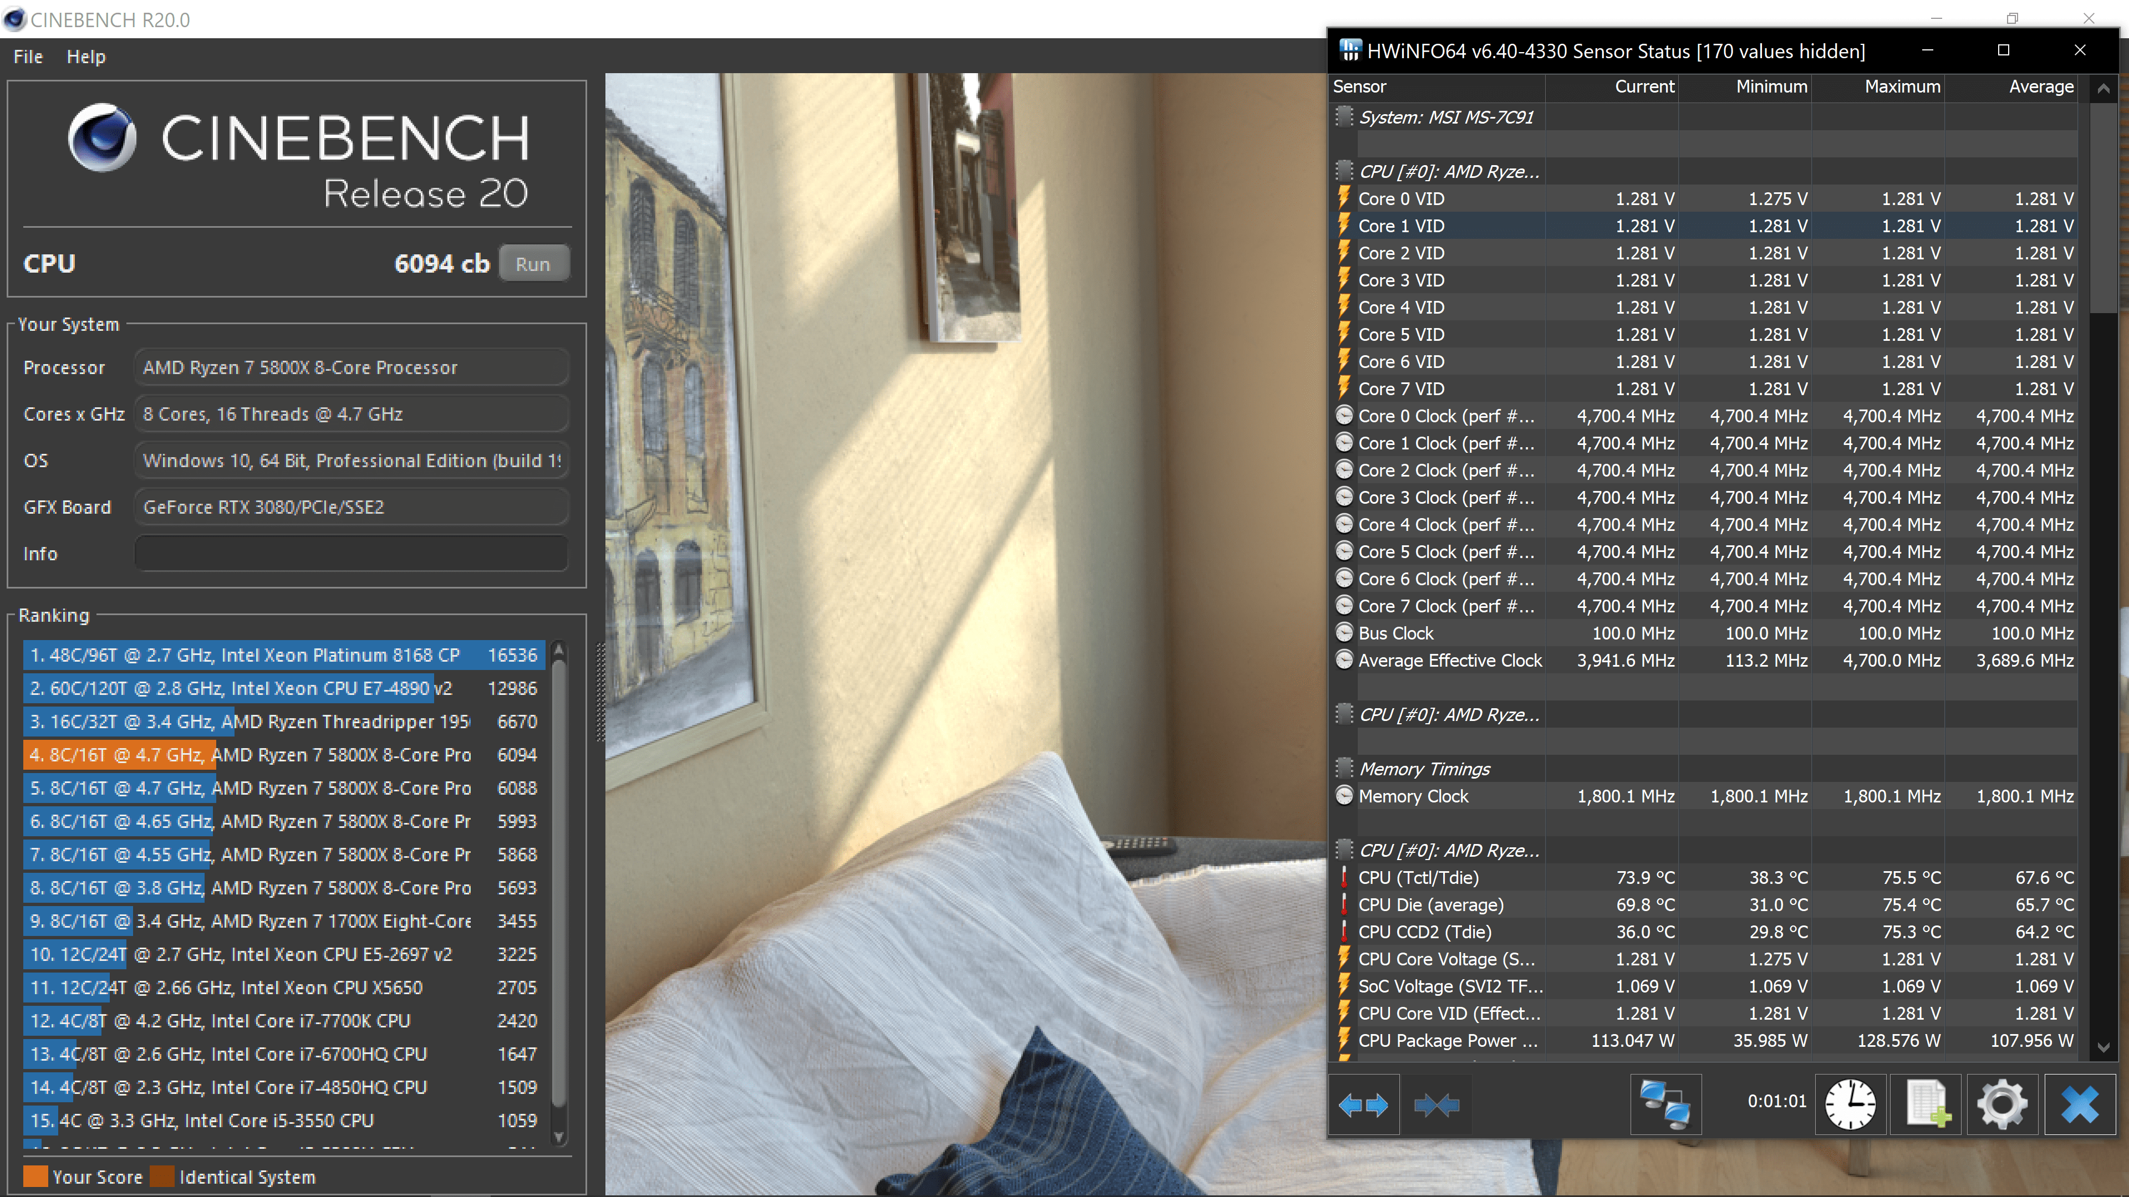
Task: Close sensors with the blue X icon
Action: [2080, 1104]
